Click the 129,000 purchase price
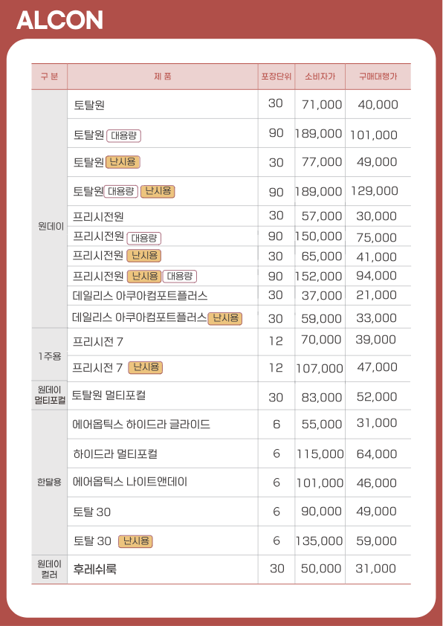443x626 pixels. (375, 191)
